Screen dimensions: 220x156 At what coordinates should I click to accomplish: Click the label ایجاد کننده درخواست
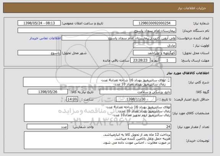coord(193,38)
